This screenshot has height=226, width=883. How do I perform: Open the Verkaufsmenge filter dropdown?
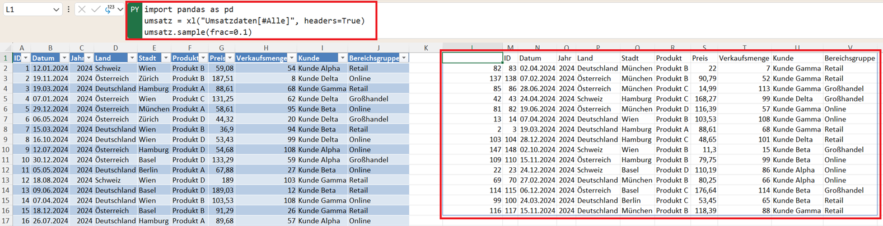(292, 58)
